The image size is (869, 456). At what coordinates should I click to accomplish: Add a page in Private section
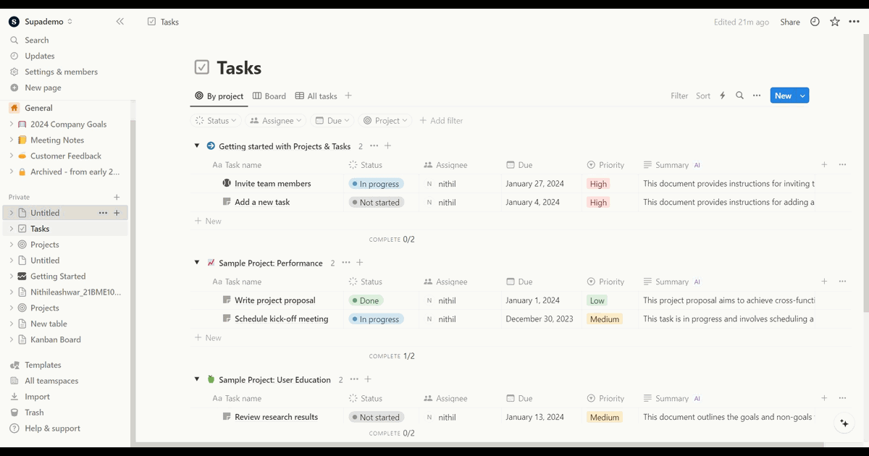tap(117, 198)
